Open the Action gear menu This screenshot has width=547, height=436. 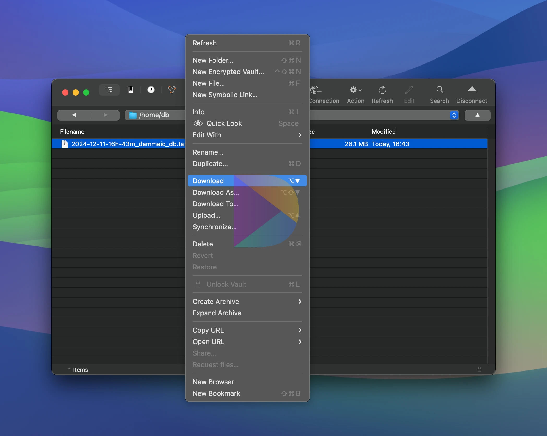[x=355, y=90]
